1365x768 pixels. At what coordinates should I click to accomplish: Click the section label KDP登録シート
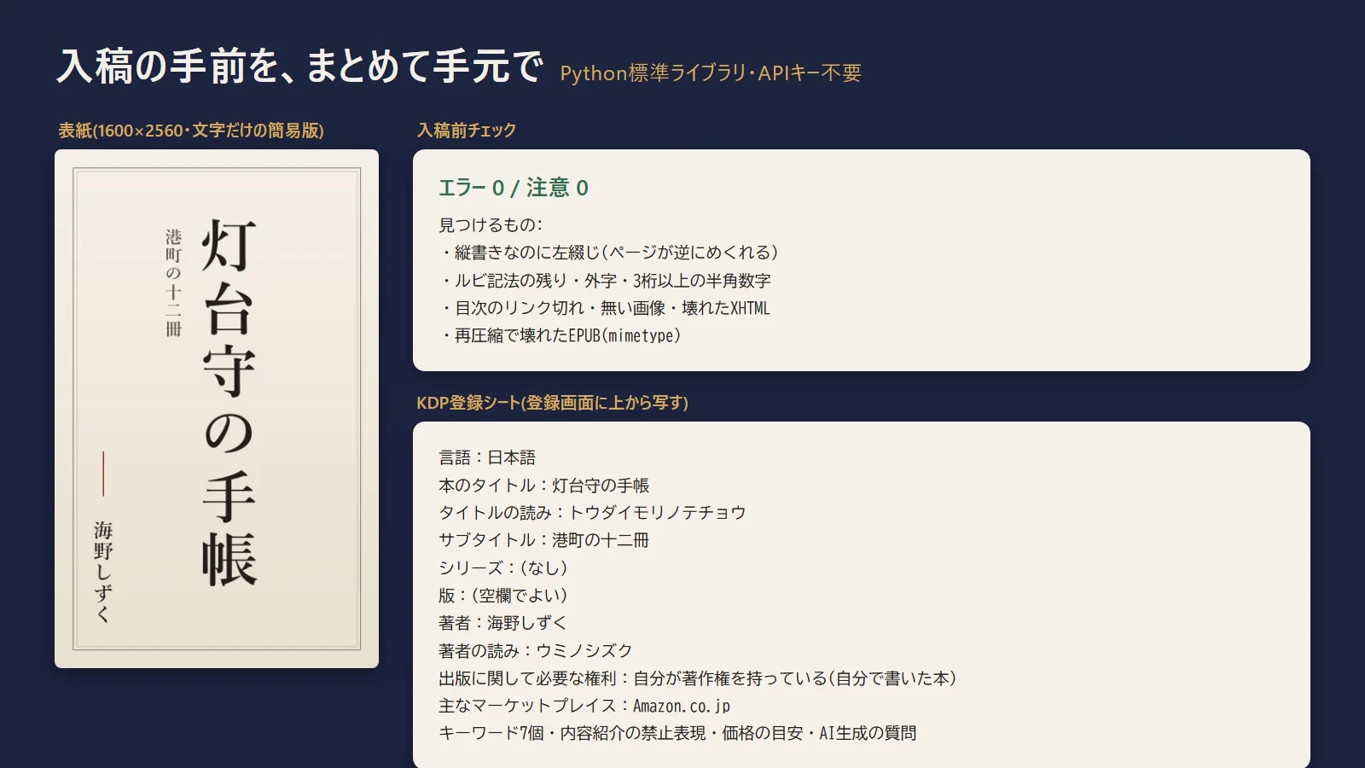click(552, 403)
